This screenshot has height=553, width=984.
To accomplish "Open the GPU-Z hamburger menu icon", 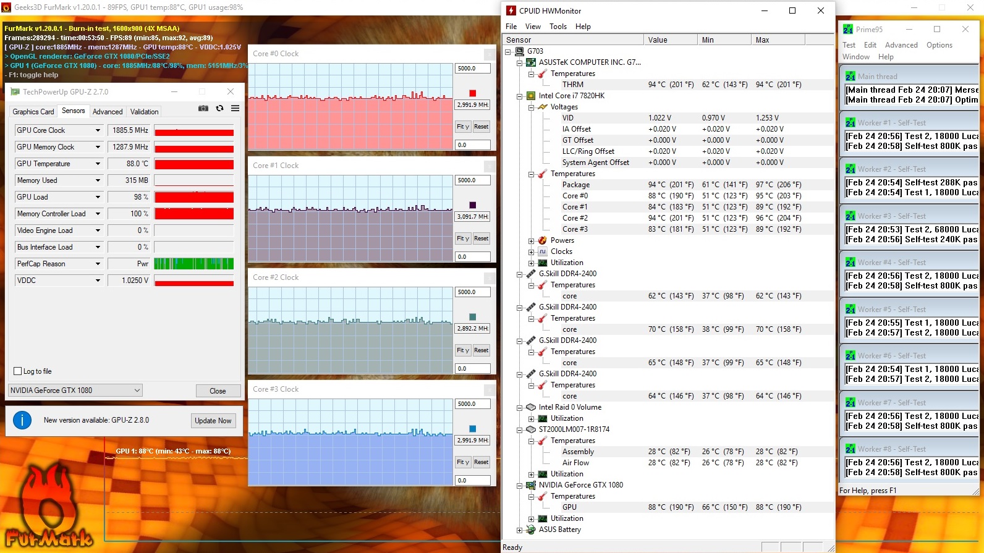I will point(235,108).
